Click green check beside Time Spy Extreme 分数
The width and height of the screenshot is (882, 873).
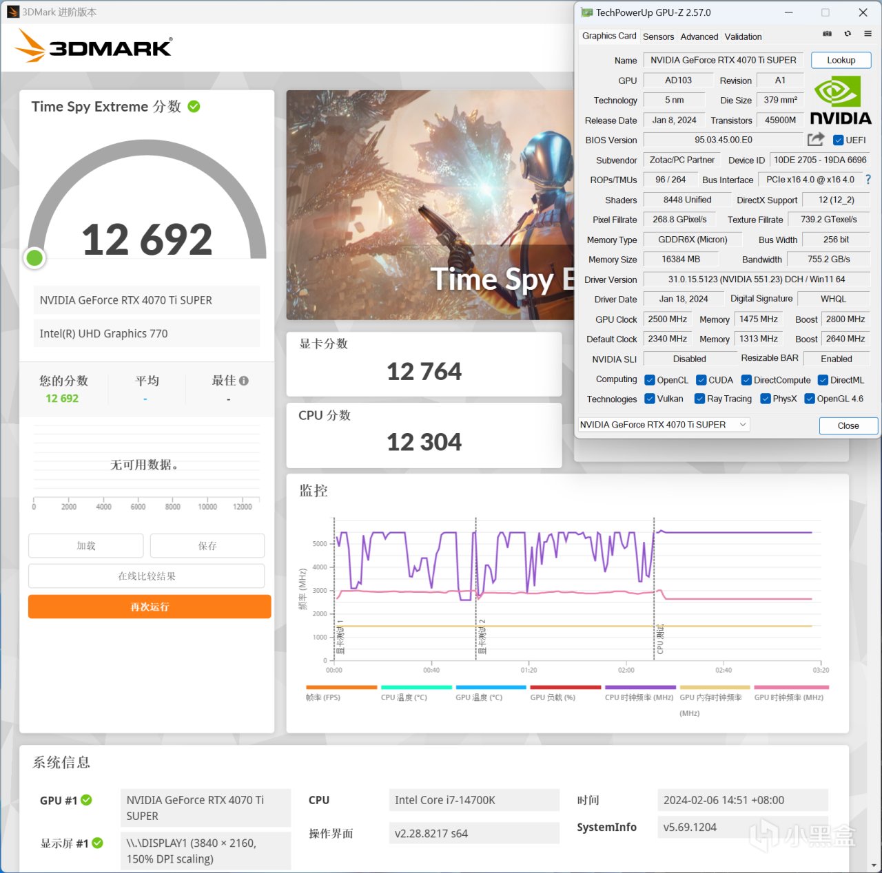[194, 106]
